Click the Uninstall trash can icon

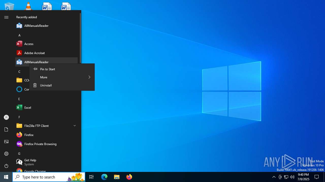point(35,85)
